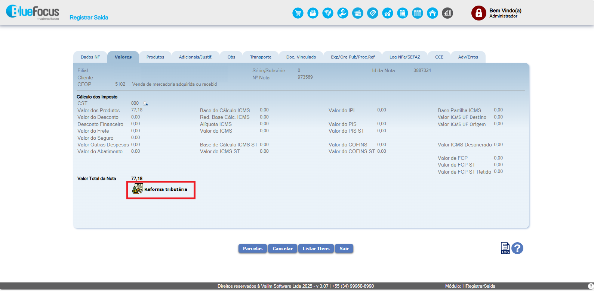Open the LOG file icon
The image size is (594, 291).
[505, 248]
